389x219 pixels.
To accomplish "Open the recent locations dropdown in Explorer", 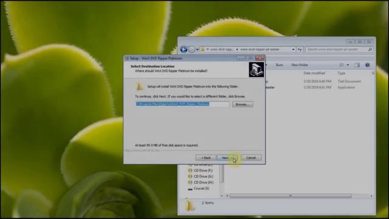I will click(198, 50).
